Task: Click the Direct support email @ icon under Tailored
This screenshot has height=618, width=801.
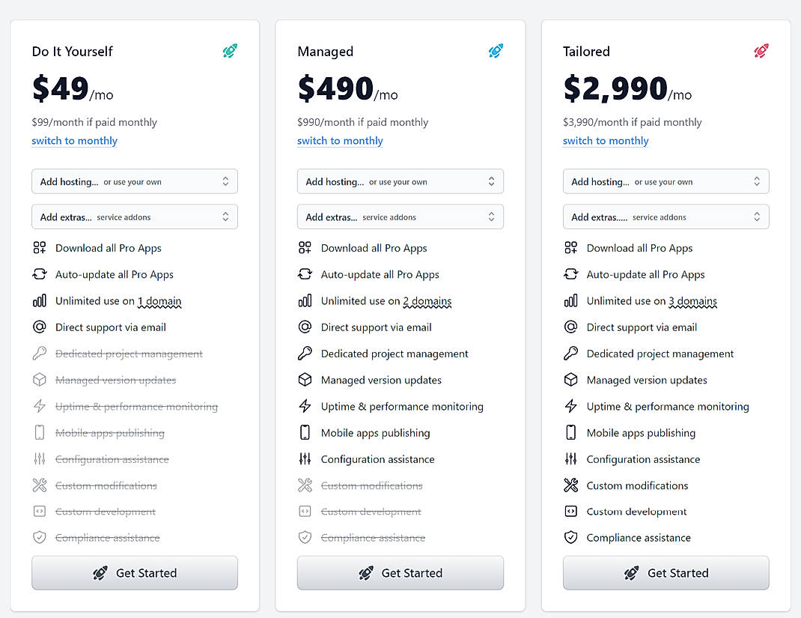Action: click(571, 327)
